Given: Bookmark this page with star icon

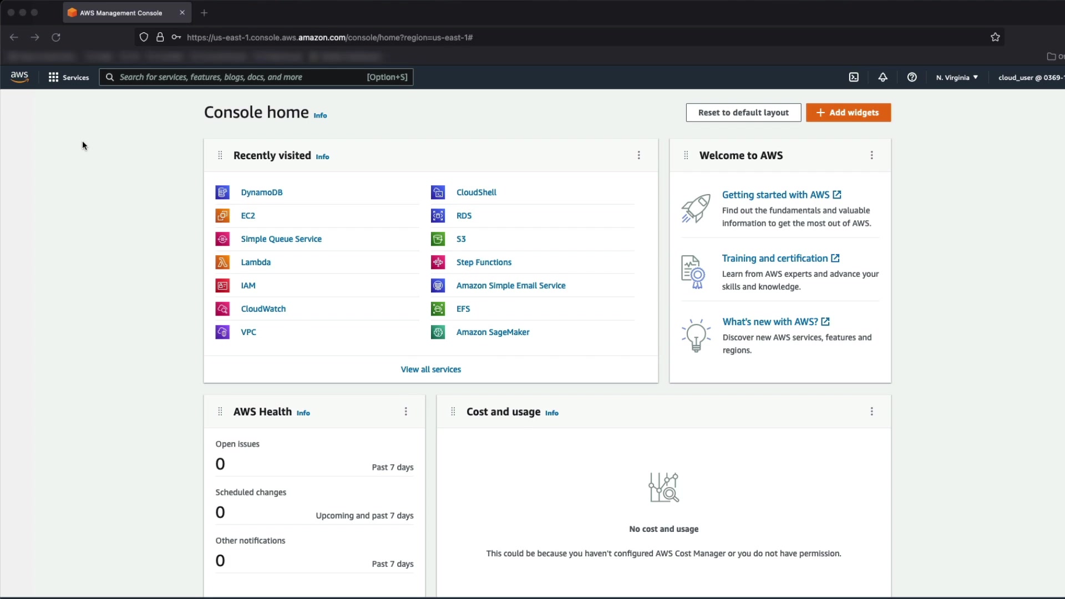Looking at the screenshot, I should [x=995, y=37].
